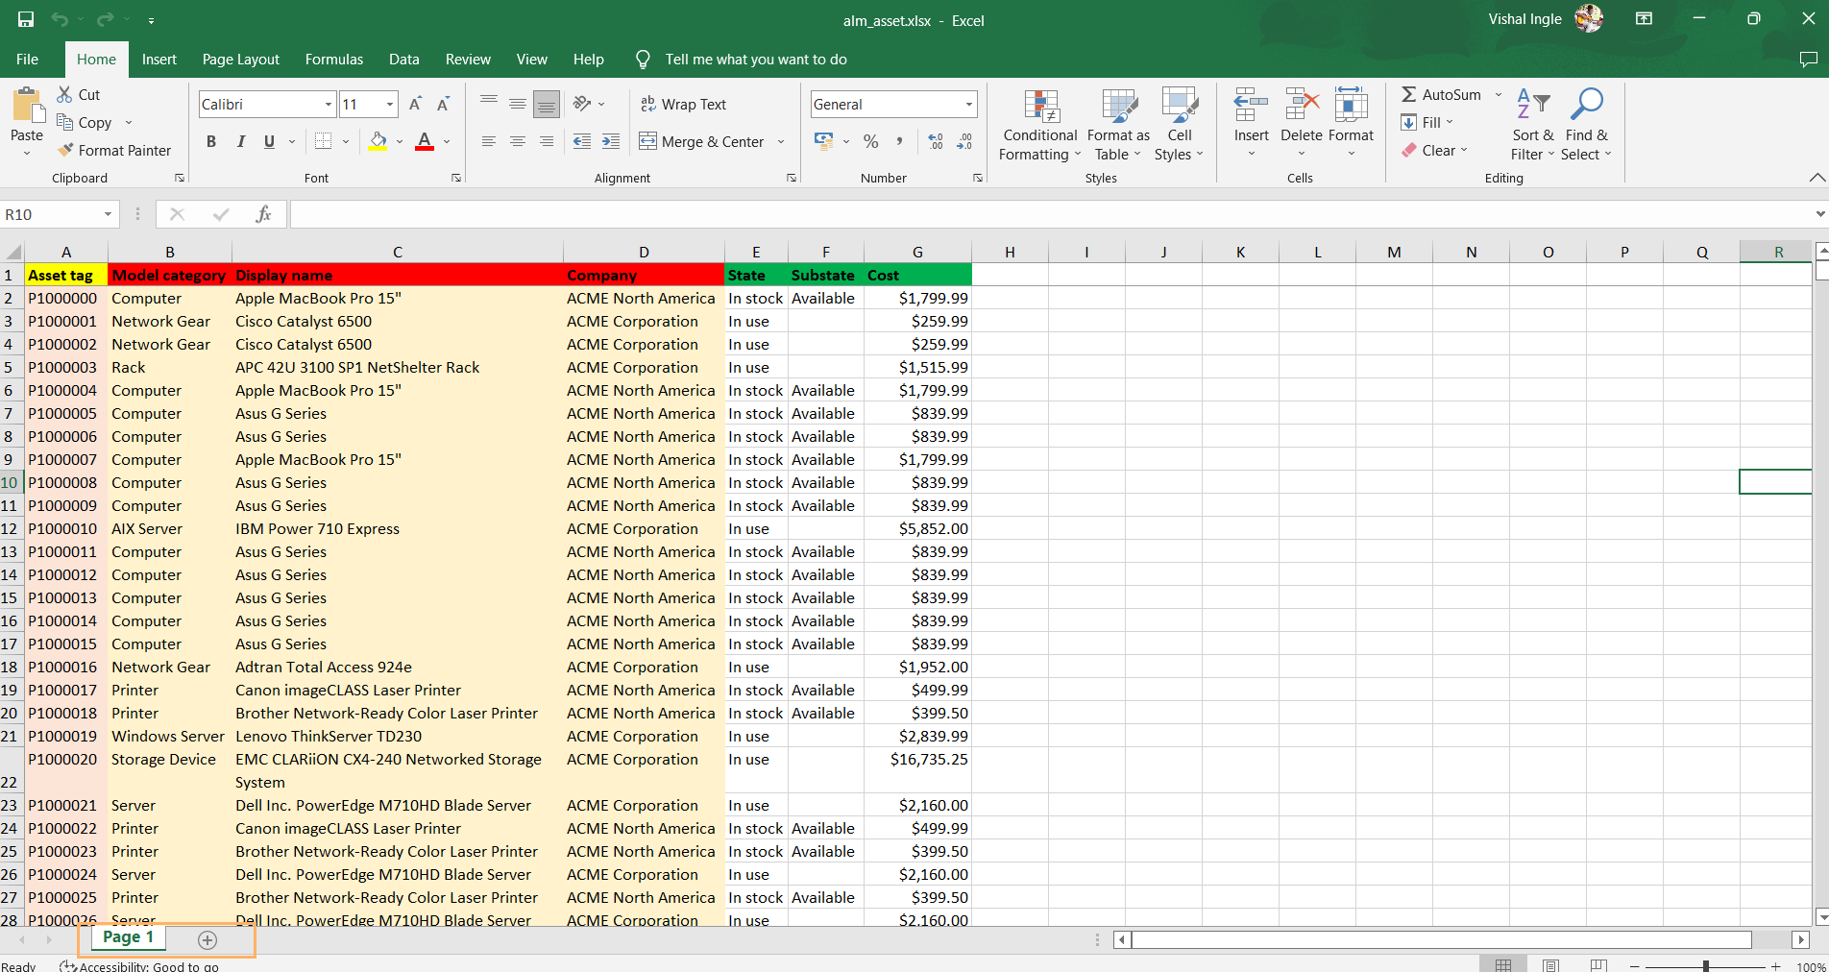Click Increase Indent icon
This screenshot has height=972, width=1829.
[x=611, y=141]
